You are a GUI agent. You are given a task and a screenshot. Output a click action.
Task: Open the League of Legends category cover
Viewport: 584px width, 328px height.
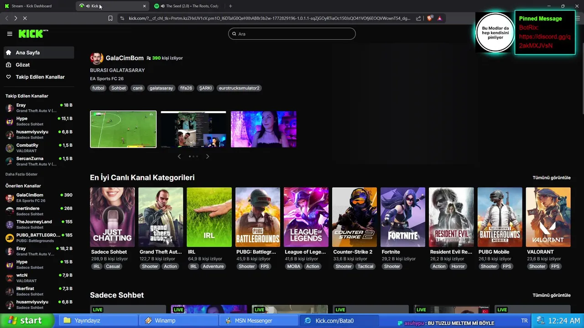click(306, 217)
